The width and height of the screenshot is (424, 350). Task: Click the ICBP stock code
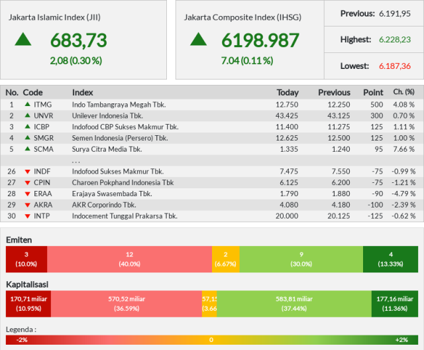42,127
